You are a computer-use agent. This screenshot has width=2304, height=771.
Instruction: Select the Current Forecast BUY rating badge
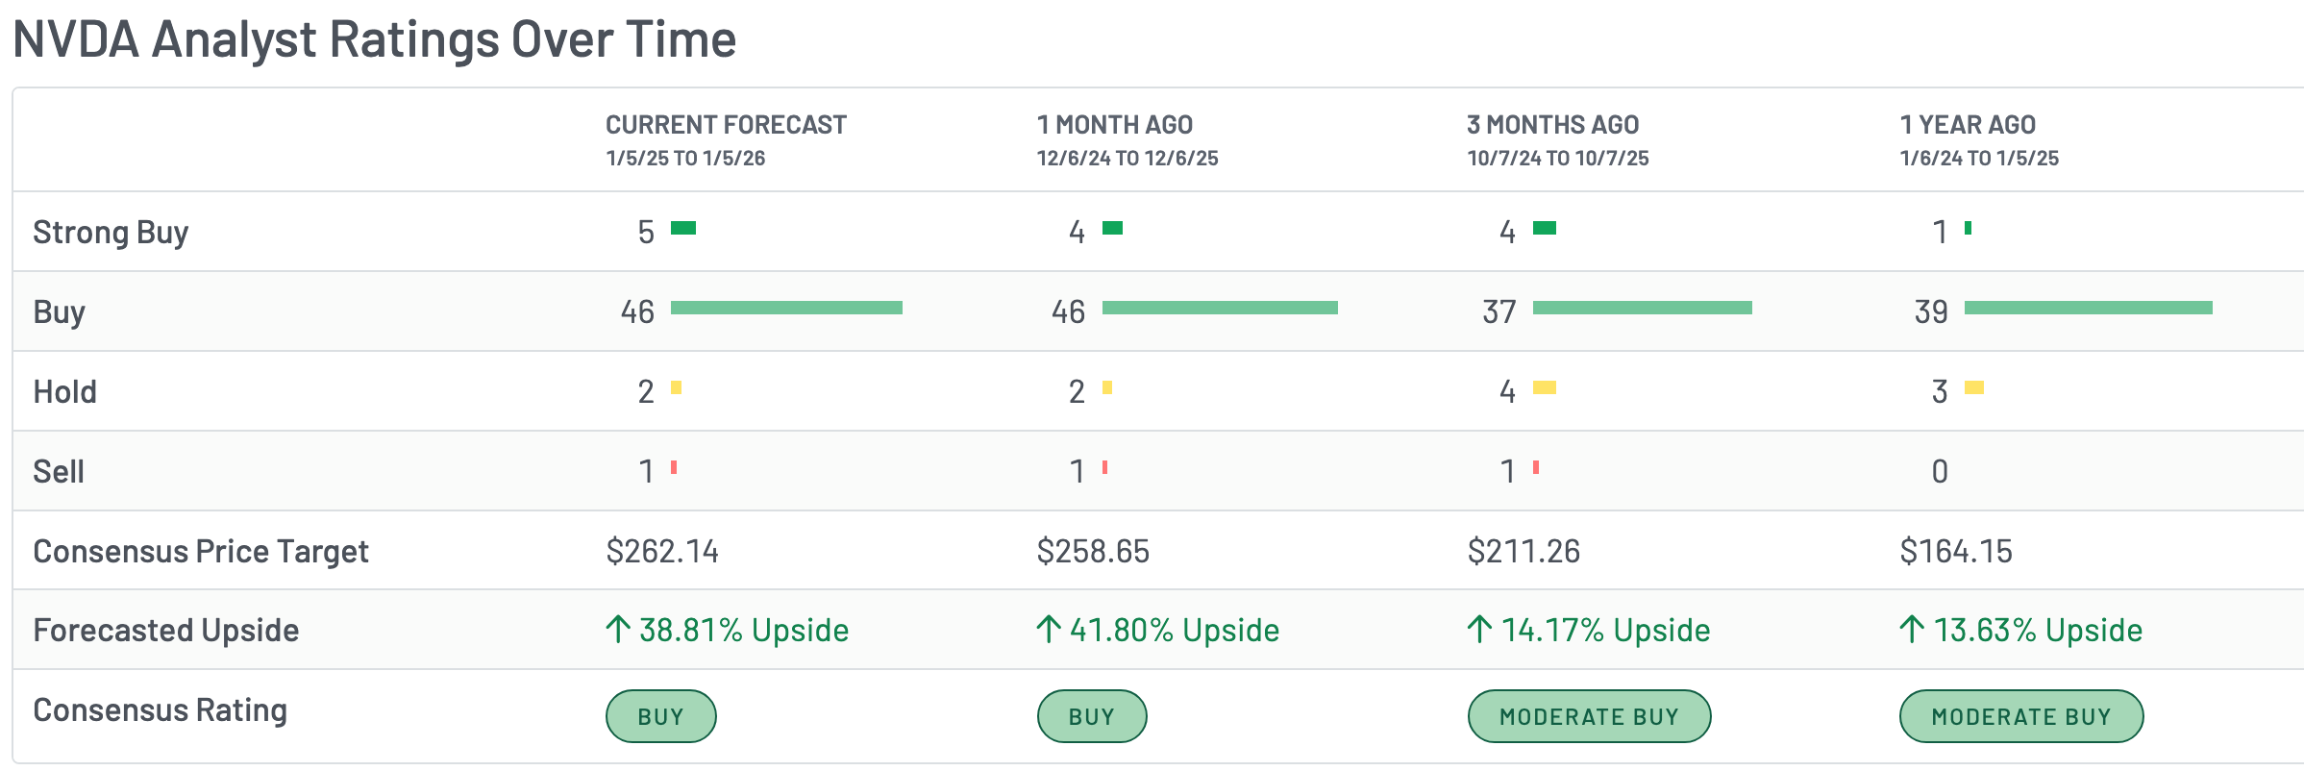(660, 716)
